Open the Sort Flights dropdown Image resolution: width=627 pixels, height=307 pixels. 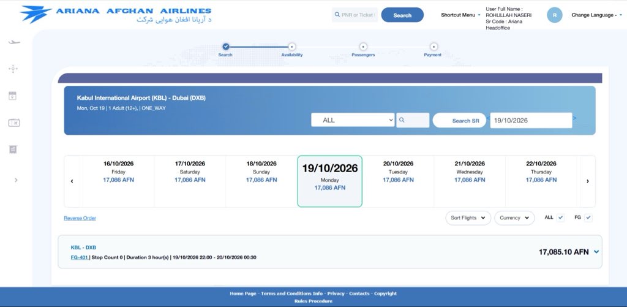point(468,218)
